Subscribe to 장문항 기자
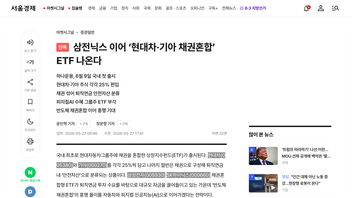The image size is (352, 198). point(124,124)
